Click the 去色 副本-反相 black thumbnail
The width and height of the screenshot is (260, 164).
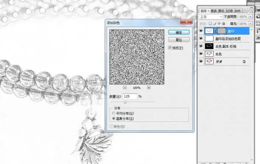pos(209,46)
